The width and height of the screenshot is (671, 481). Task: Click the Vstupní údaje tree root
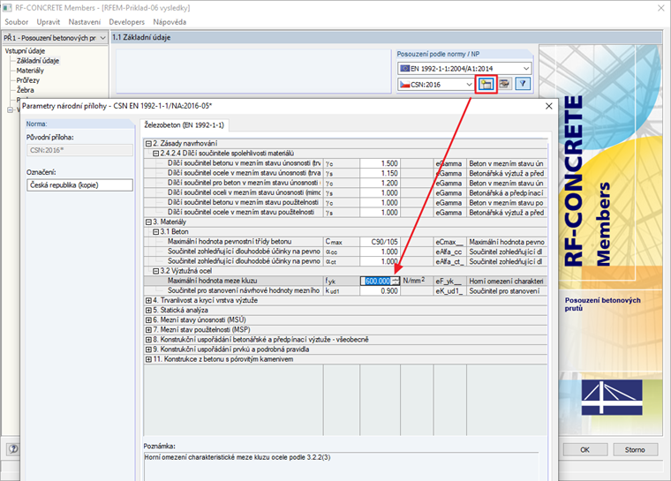25,51
